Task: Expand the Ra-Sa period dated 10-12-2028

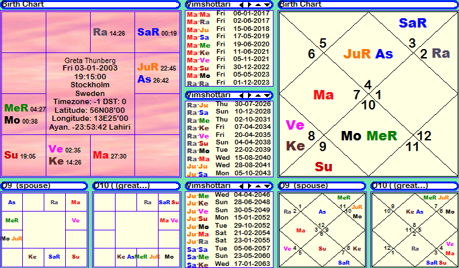Action: tap(228, 112)
